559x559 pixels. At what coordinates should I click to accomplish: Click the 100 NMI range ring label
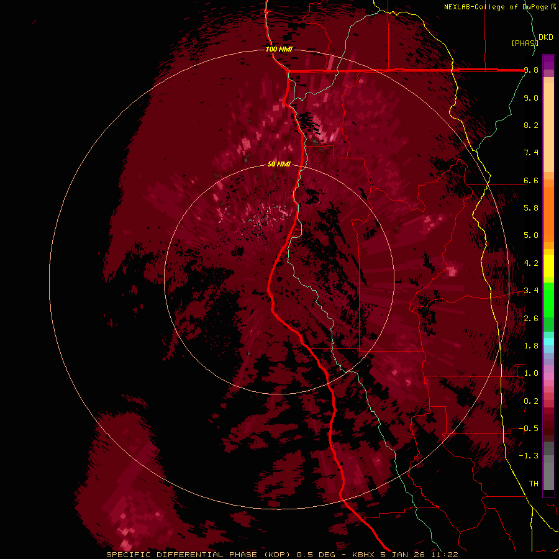coord(279,49)
